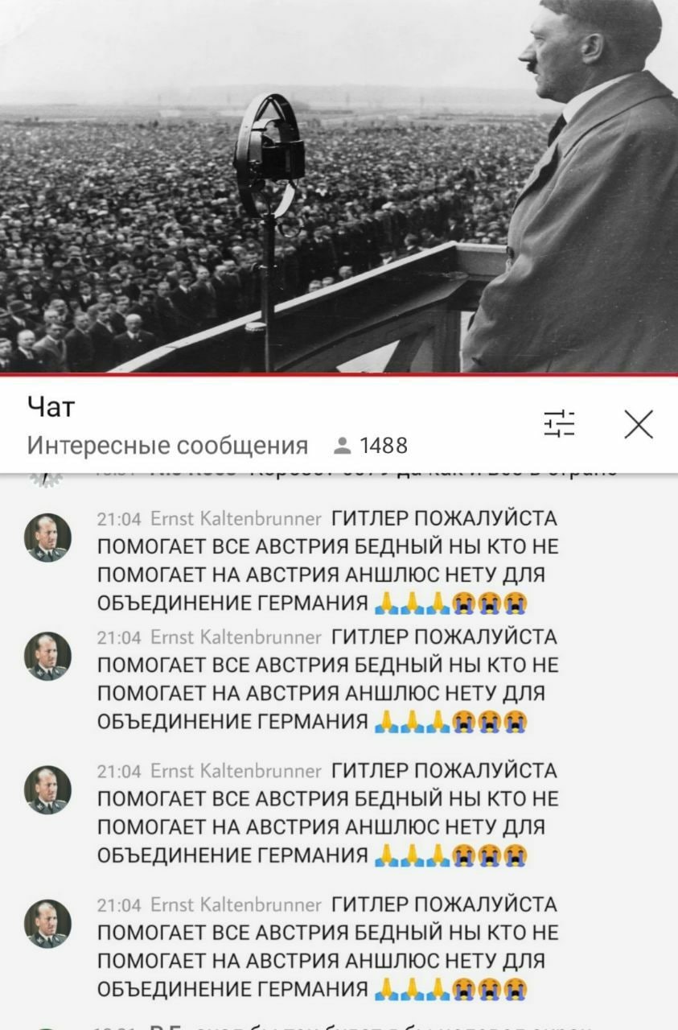Tap fourth Ernst Kaltenbrunner profile picture
678x1030 pixels.
point(47,924)
